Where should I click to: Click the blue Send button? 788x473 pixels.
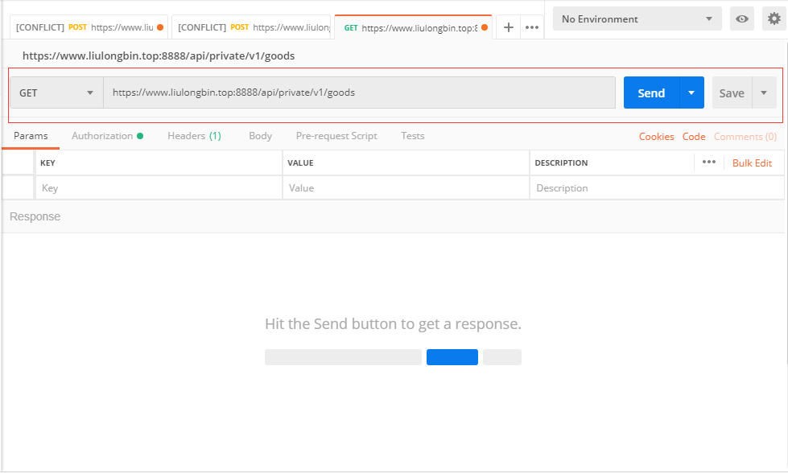(651, 93)
